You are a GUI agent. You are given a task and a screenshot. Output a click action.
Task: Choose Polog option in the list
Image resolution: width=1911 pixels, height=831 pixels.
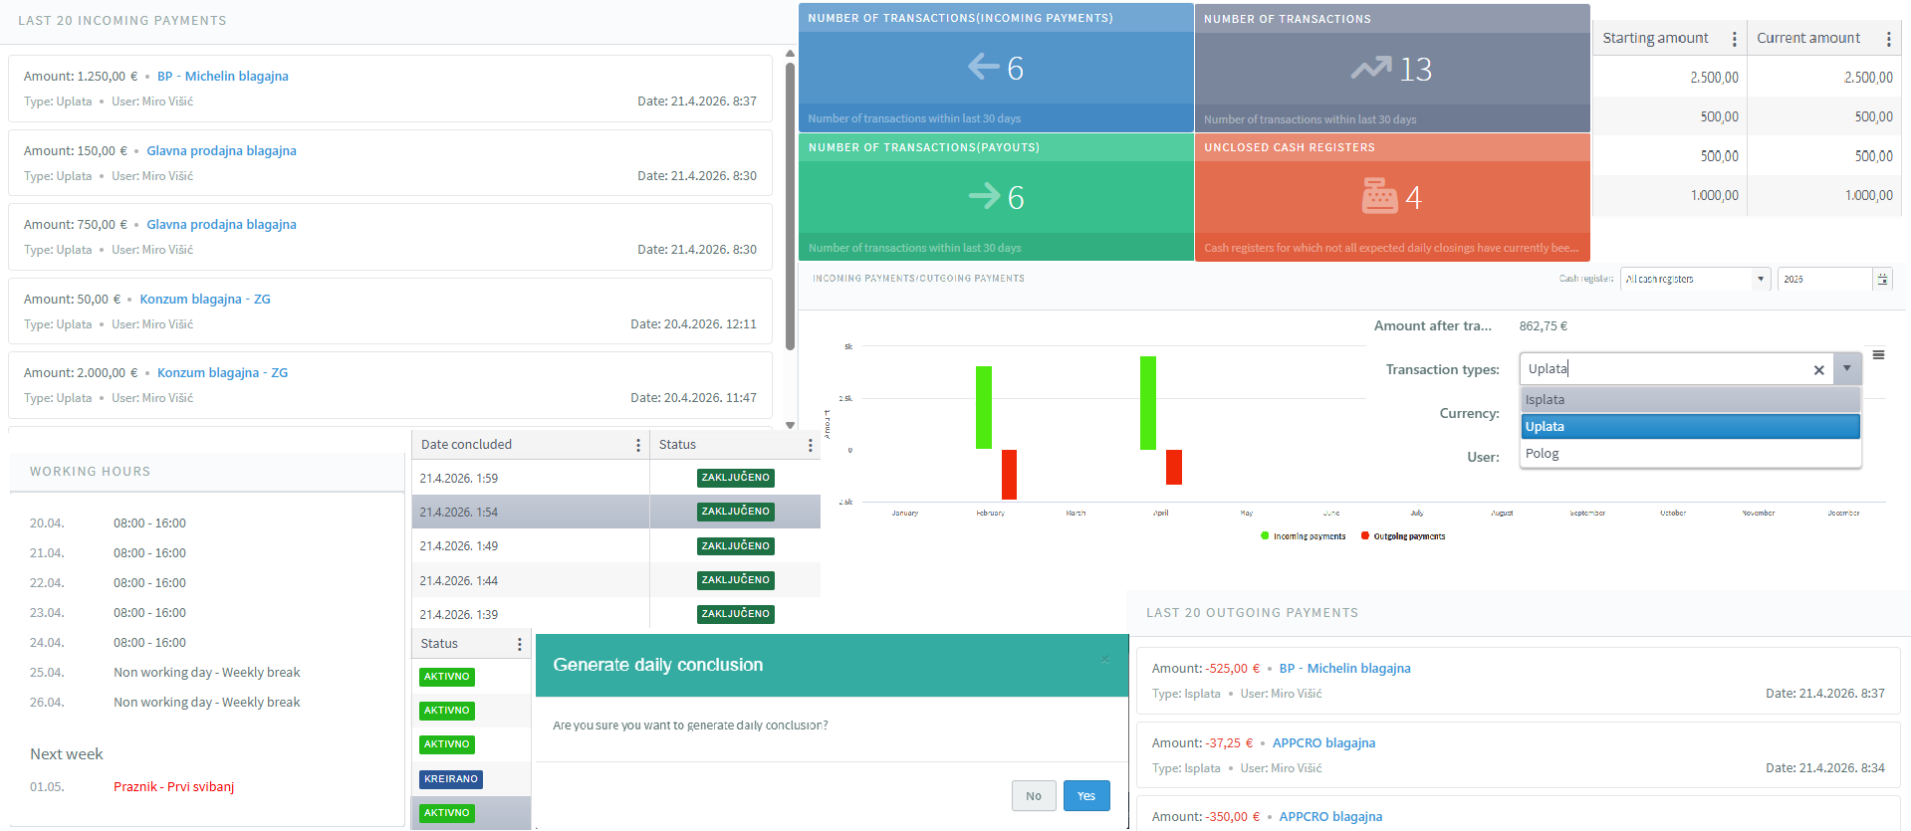(x=1690, y=453)
